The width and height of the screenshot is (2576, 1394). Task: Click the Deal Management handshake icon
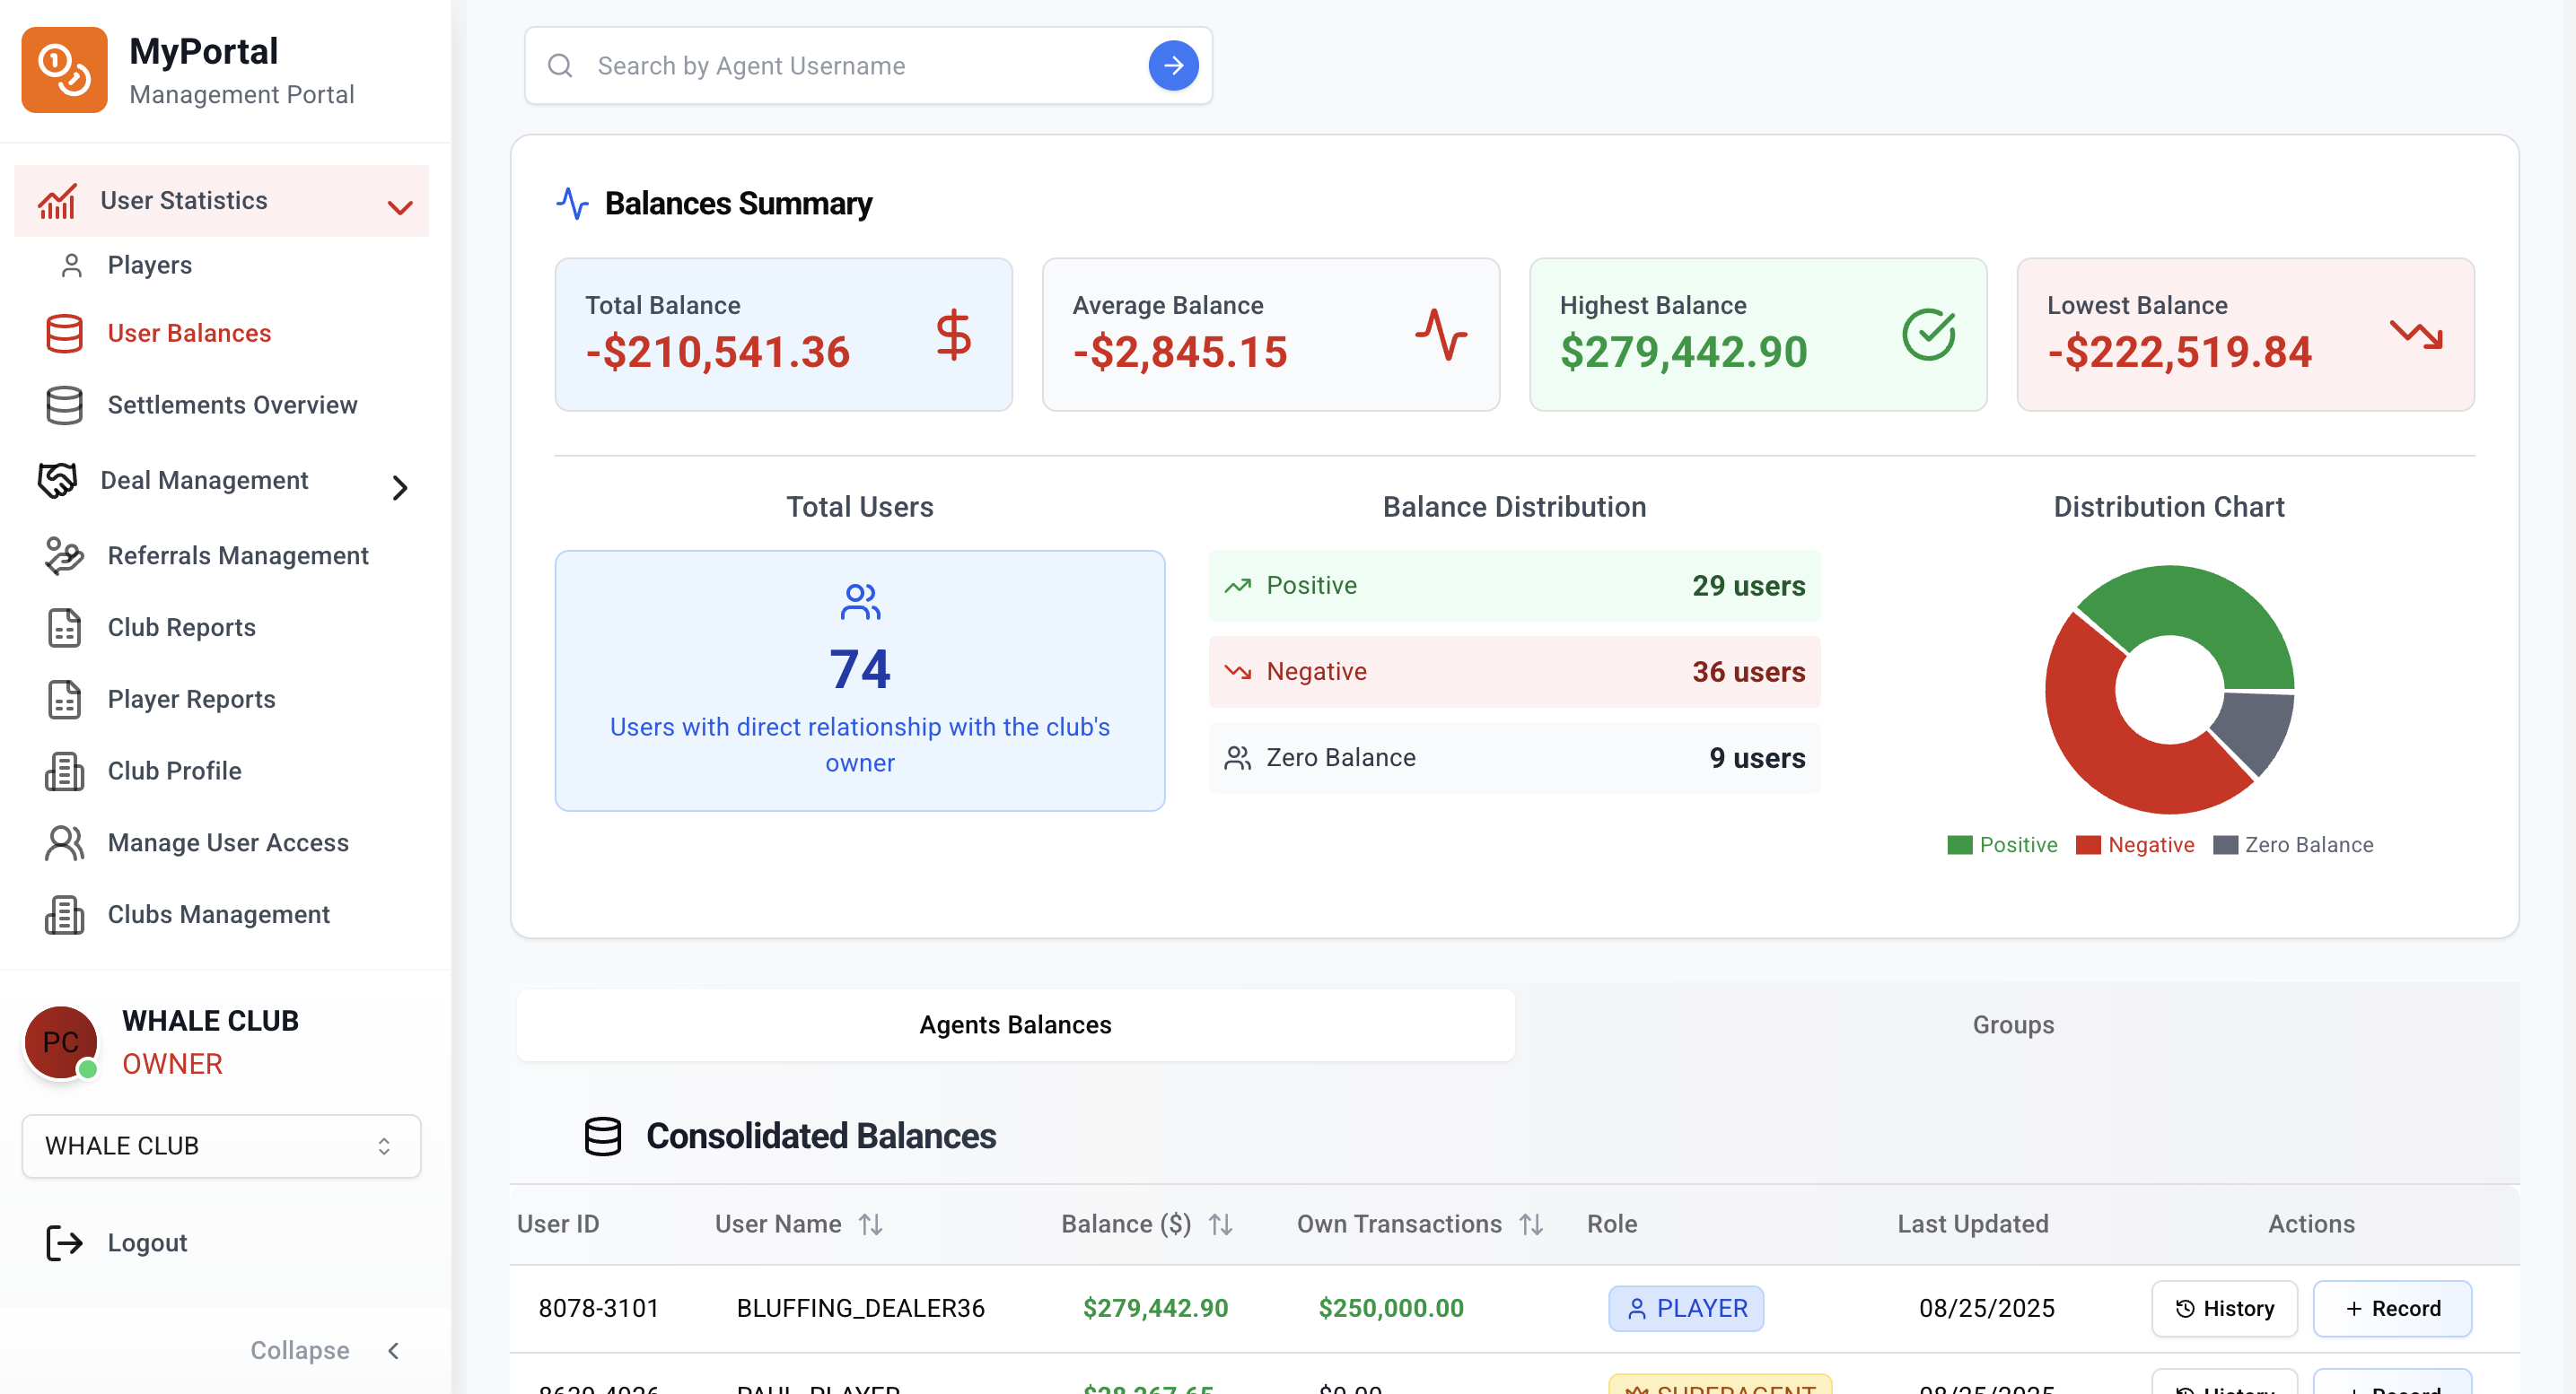click(x=57, y=481)
